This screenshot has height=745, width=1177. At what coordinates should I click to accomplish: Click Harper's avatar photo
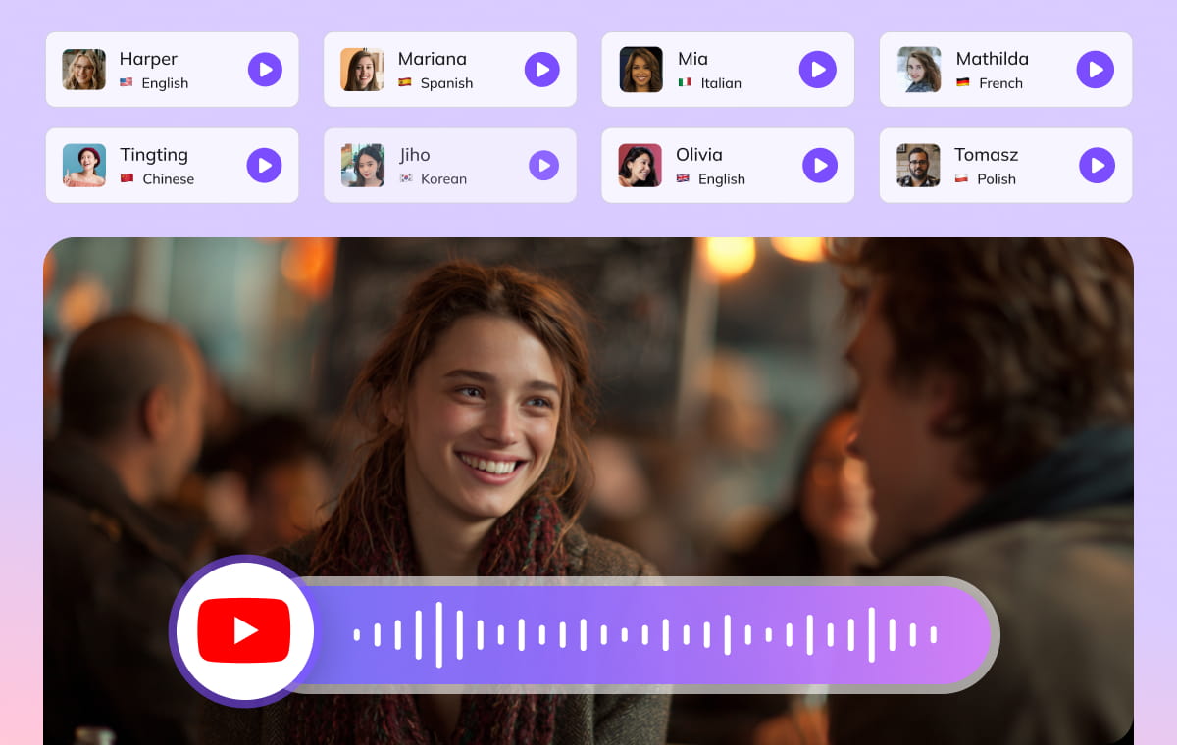83,69
